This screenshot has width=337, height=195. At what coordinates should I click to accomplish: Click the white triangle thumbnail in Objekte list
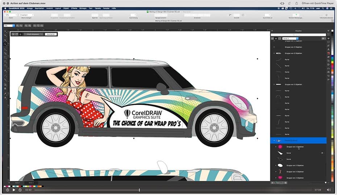pos(280,153)
